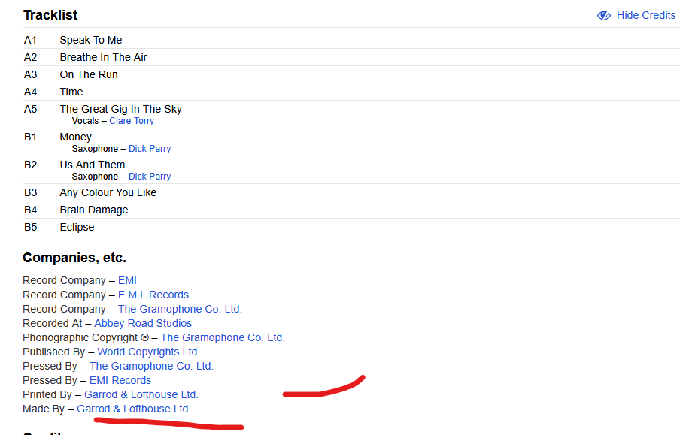Select track title Time
The width and height of the screenshot is (698, 435).
71,92
